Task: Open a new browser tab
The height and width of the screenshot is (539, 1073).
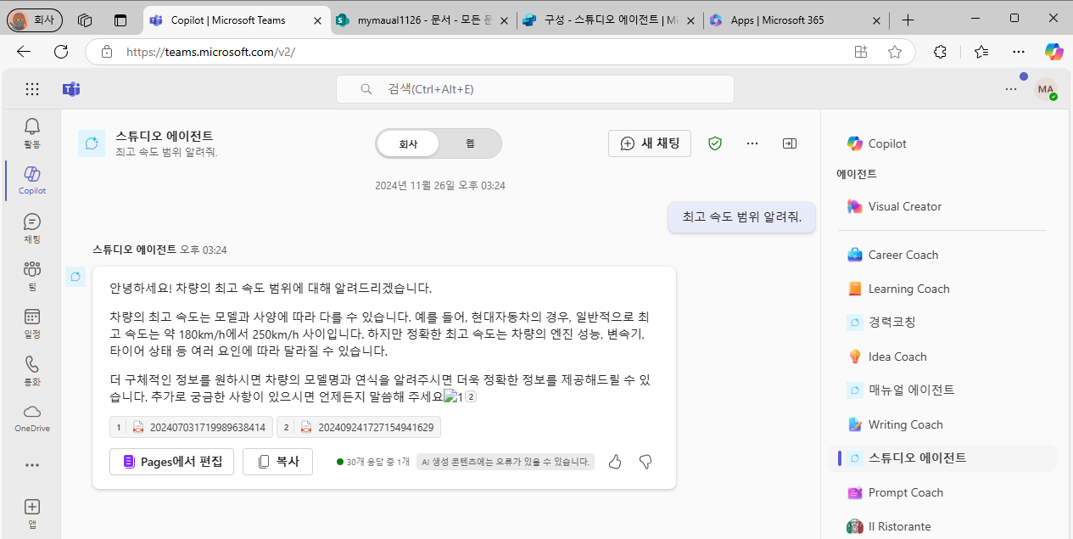Action: click(908, 20)
